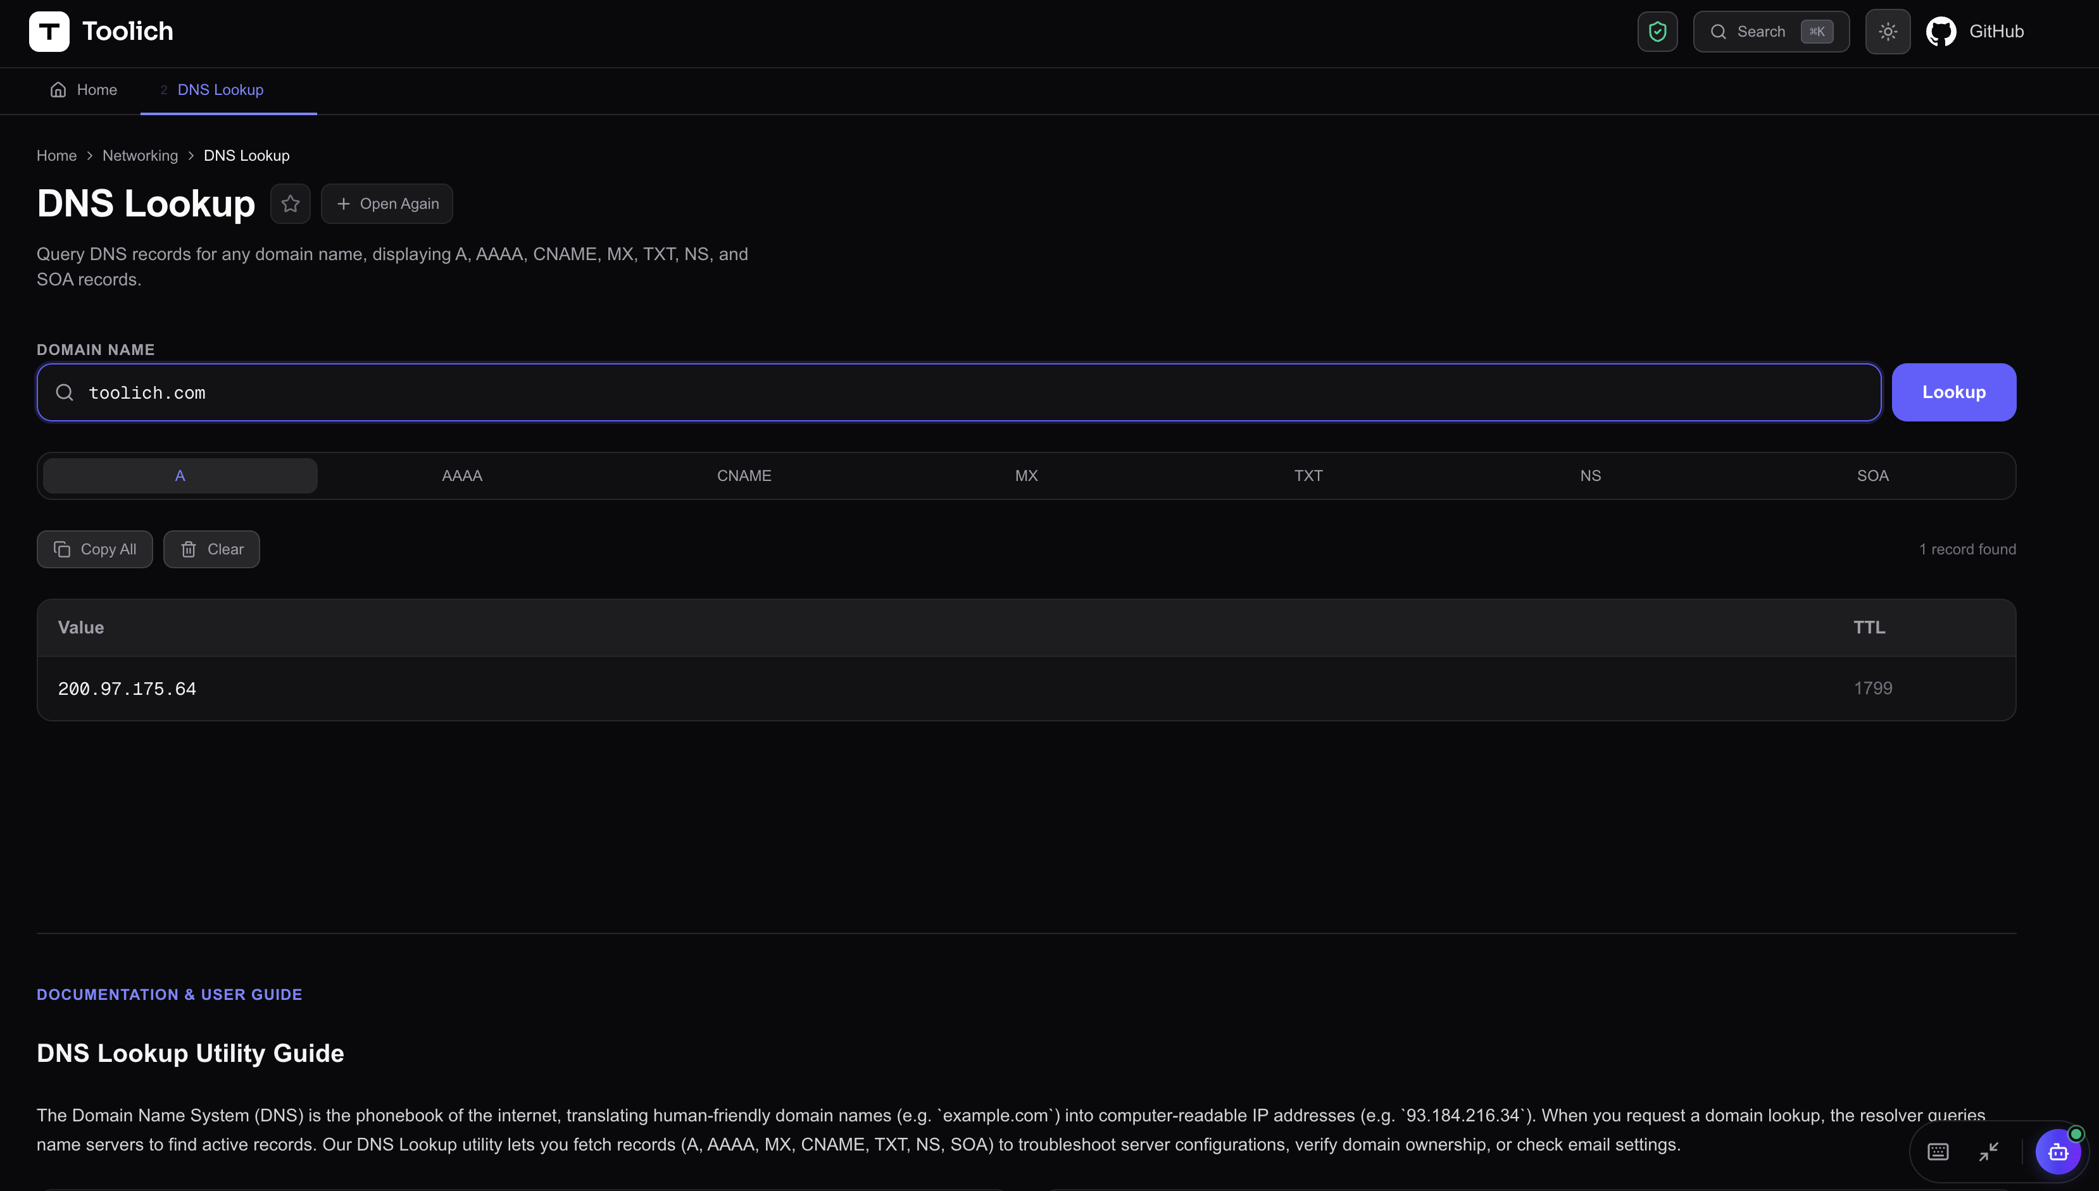Favorite the tool with star icon
Screen dimensions: 2099x1191
click(291, 204)
